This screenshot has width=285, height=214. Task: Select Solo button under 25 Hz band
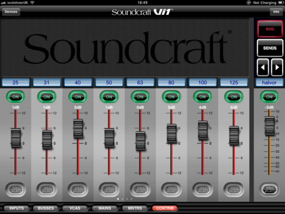15,190
